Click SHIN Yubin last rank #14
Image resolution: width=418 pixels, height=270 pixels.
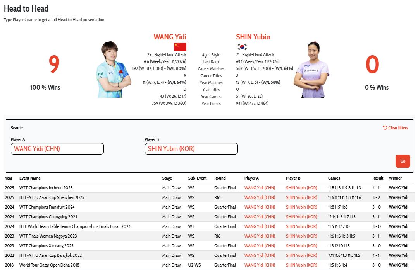pyautogui.click(x=258, y=61)
